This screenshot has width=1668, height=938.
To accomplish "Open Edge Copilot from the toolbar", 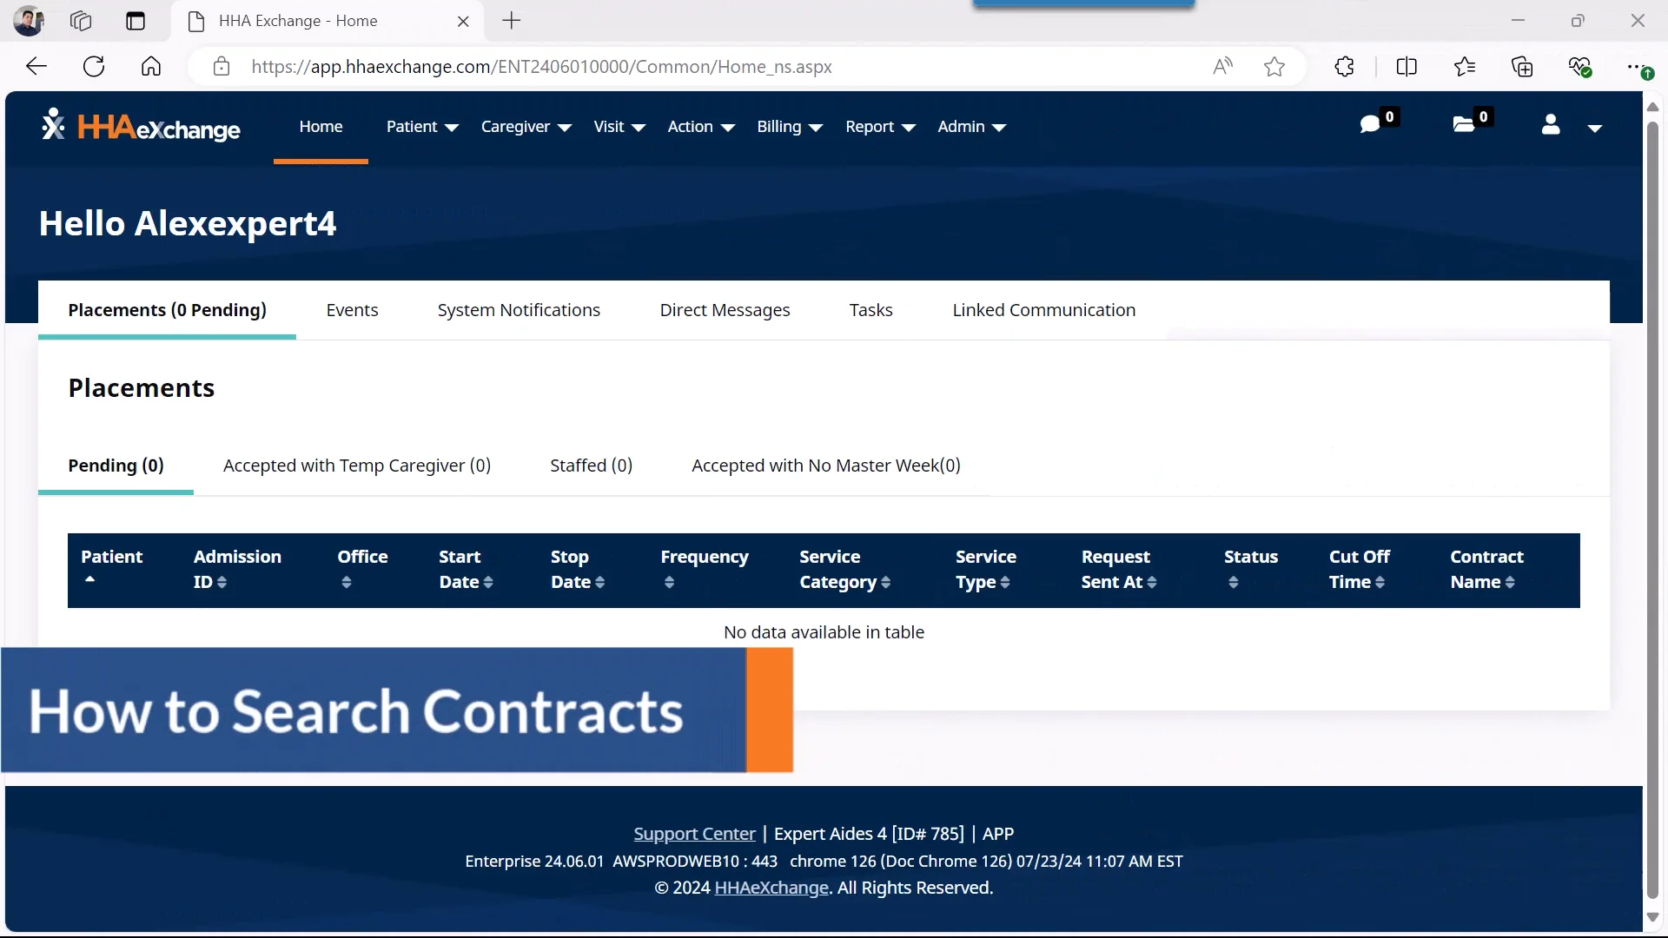I will [1581, 66].
